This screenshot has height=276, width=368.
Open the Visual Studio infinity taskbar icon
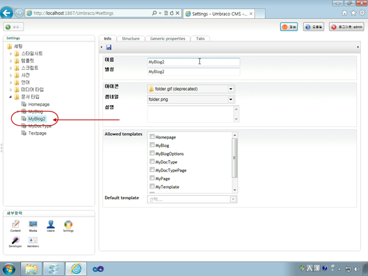[98, 269]
